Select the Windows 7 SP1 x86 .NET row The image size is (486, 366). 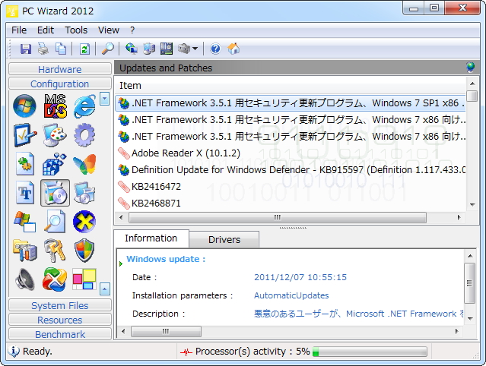pos(291,103)
